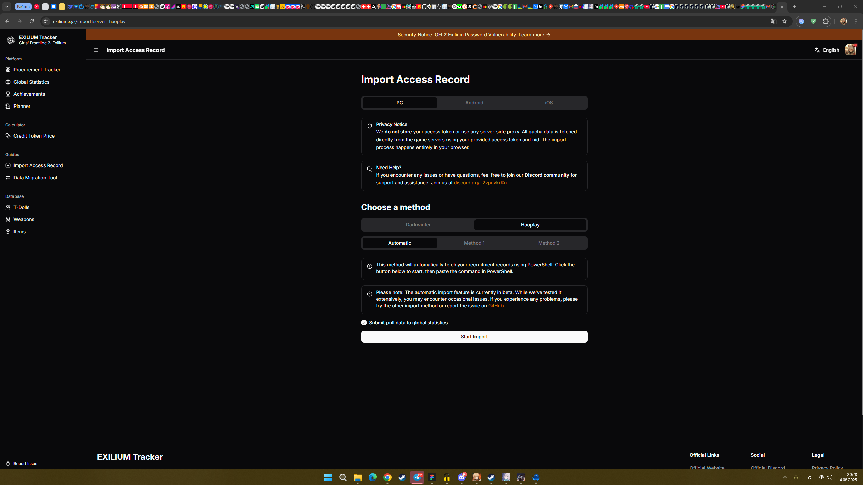The image size is (863, 485).
Task: Click the Report Issue bug icon
Action: (x=8, y=464)
